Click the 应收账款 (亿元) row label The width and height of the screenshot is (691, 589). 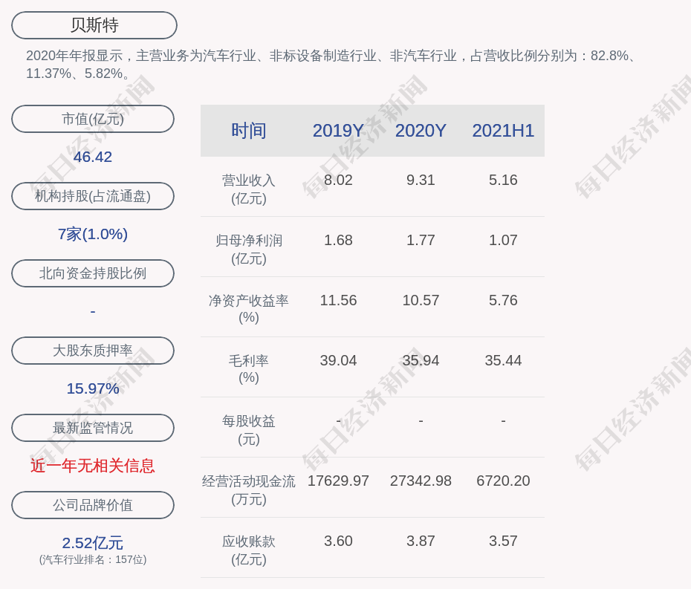pos(249,550)
